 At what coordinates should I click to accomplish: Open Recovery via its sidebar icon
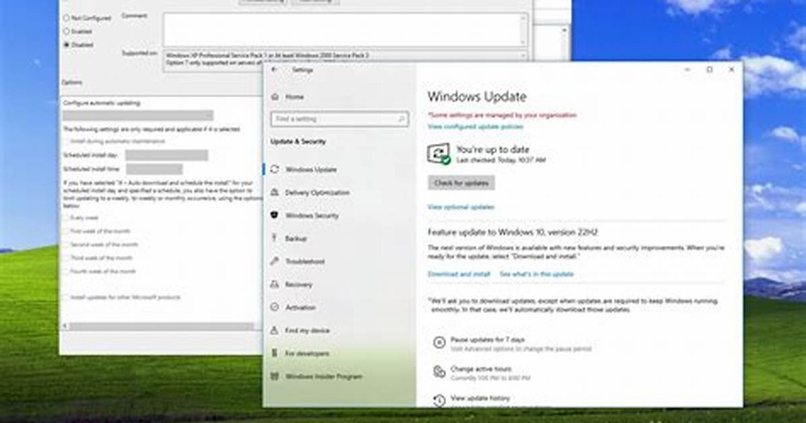tap(275, 284)
